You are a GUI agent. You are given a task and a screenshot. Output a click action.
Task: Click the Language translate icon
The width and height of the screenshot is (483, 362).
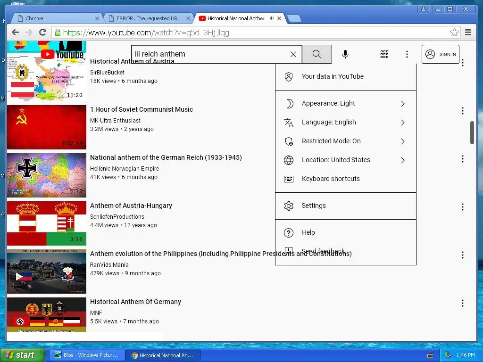(x=289, y=123)
